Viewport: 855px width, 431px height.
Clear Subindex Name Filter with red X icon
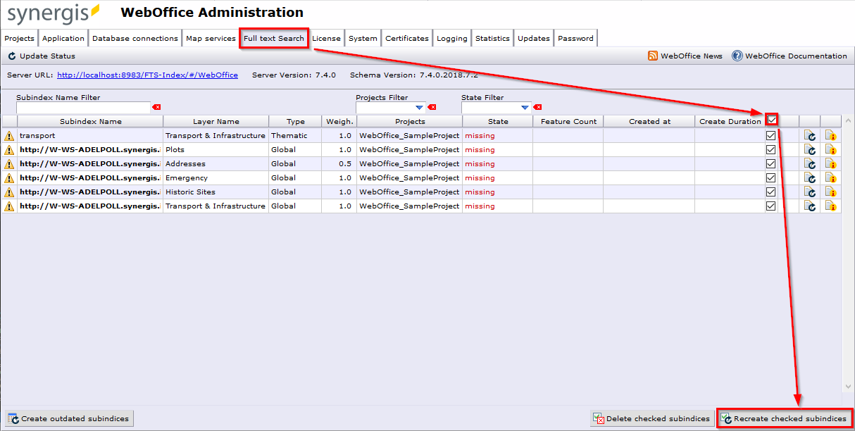click(x=156, y=107)
